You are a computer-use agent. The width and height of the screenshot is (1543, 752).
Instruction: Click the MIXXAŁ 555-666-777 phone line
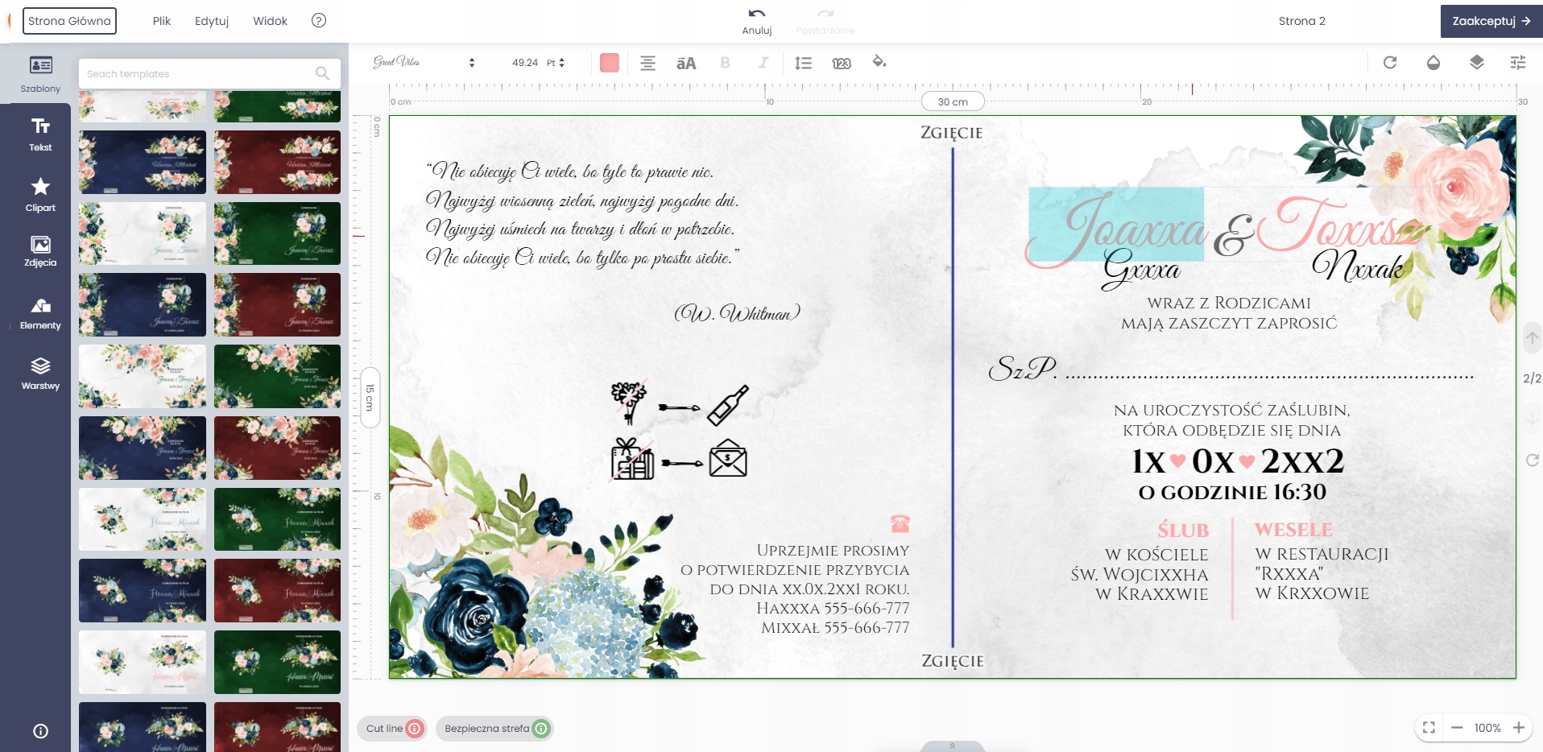point(835,628)
